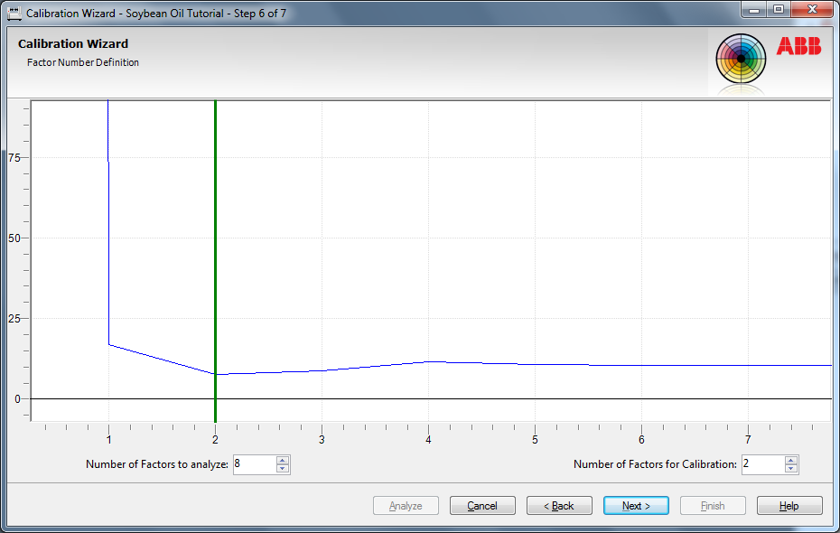Screen dimensions: 840x533
Task: Decrease Number of Factors for Calibration
Action: coord(791,469)
